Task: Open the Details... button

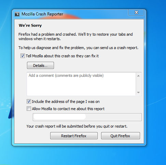Action: 40,66
